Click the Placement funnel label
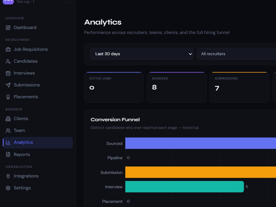 click(112, 201)
